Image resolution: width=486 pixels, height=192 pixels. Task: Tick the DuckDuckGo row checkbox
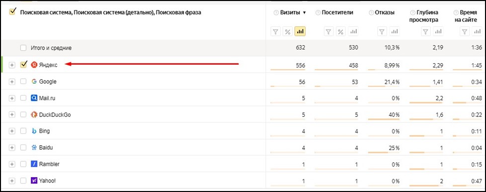coord(23,114)
